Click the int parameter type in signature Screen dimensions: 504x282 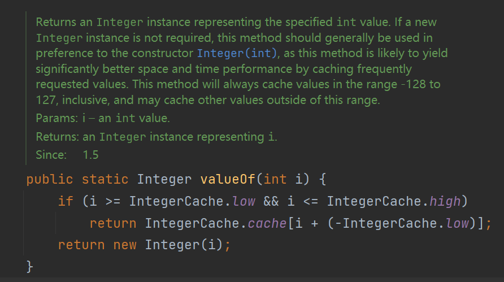275,180
